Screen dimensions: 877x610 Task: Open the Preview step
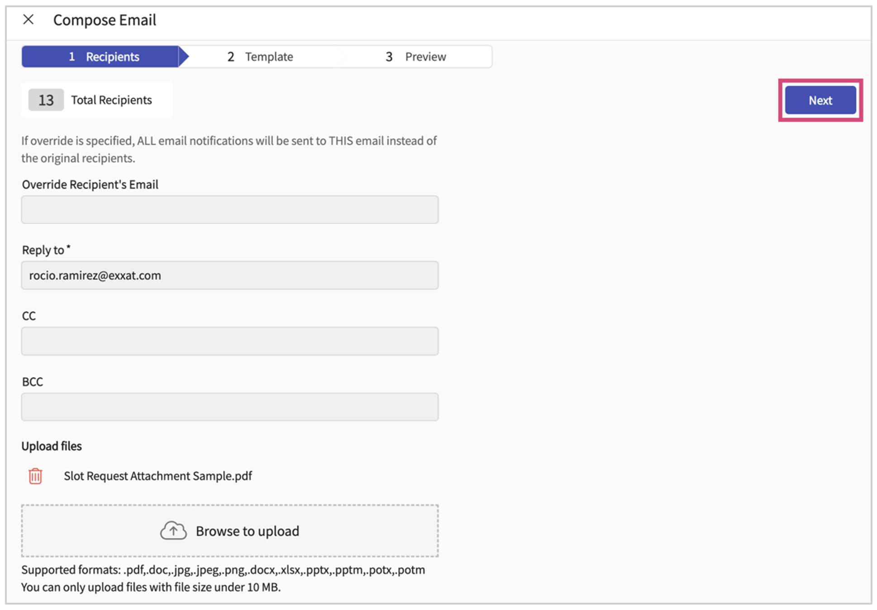click(x=425, y=57)
